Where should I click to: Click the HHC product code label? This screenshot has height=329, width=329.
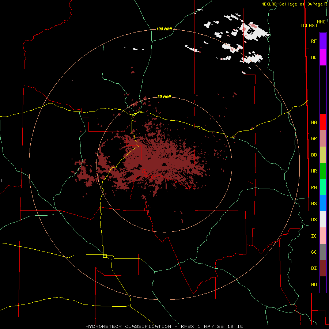[321, 22]
